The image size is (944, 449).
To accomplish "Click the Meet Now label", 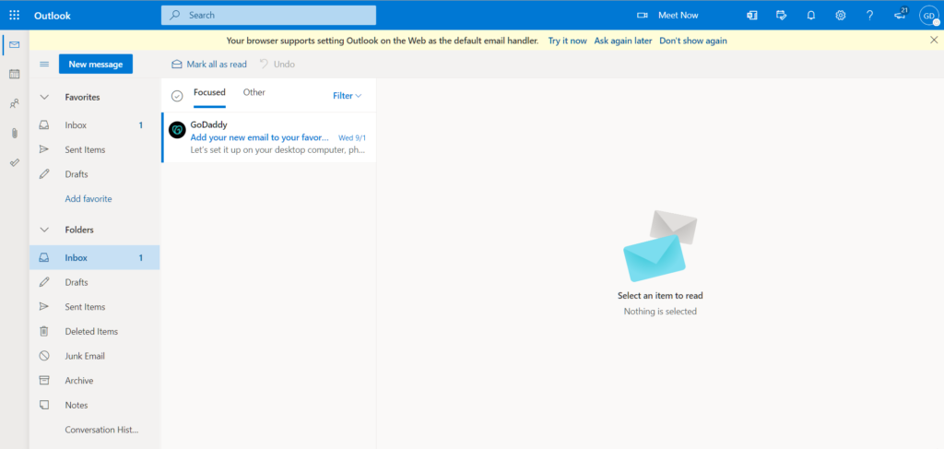I will click(678, 15).
